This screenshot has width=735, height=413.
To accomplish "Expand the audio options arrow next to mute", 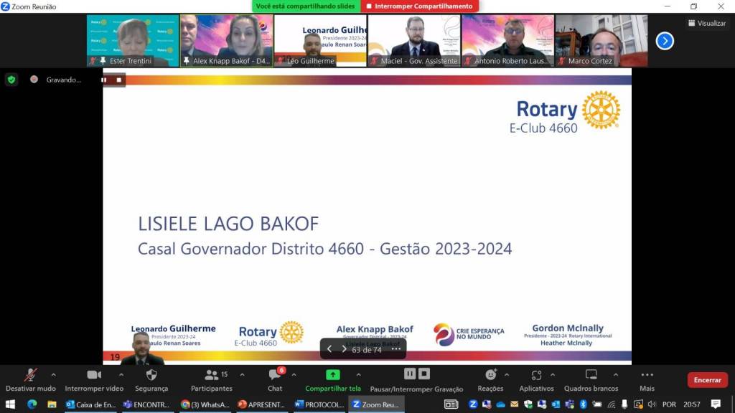I will tap(53, 374).
